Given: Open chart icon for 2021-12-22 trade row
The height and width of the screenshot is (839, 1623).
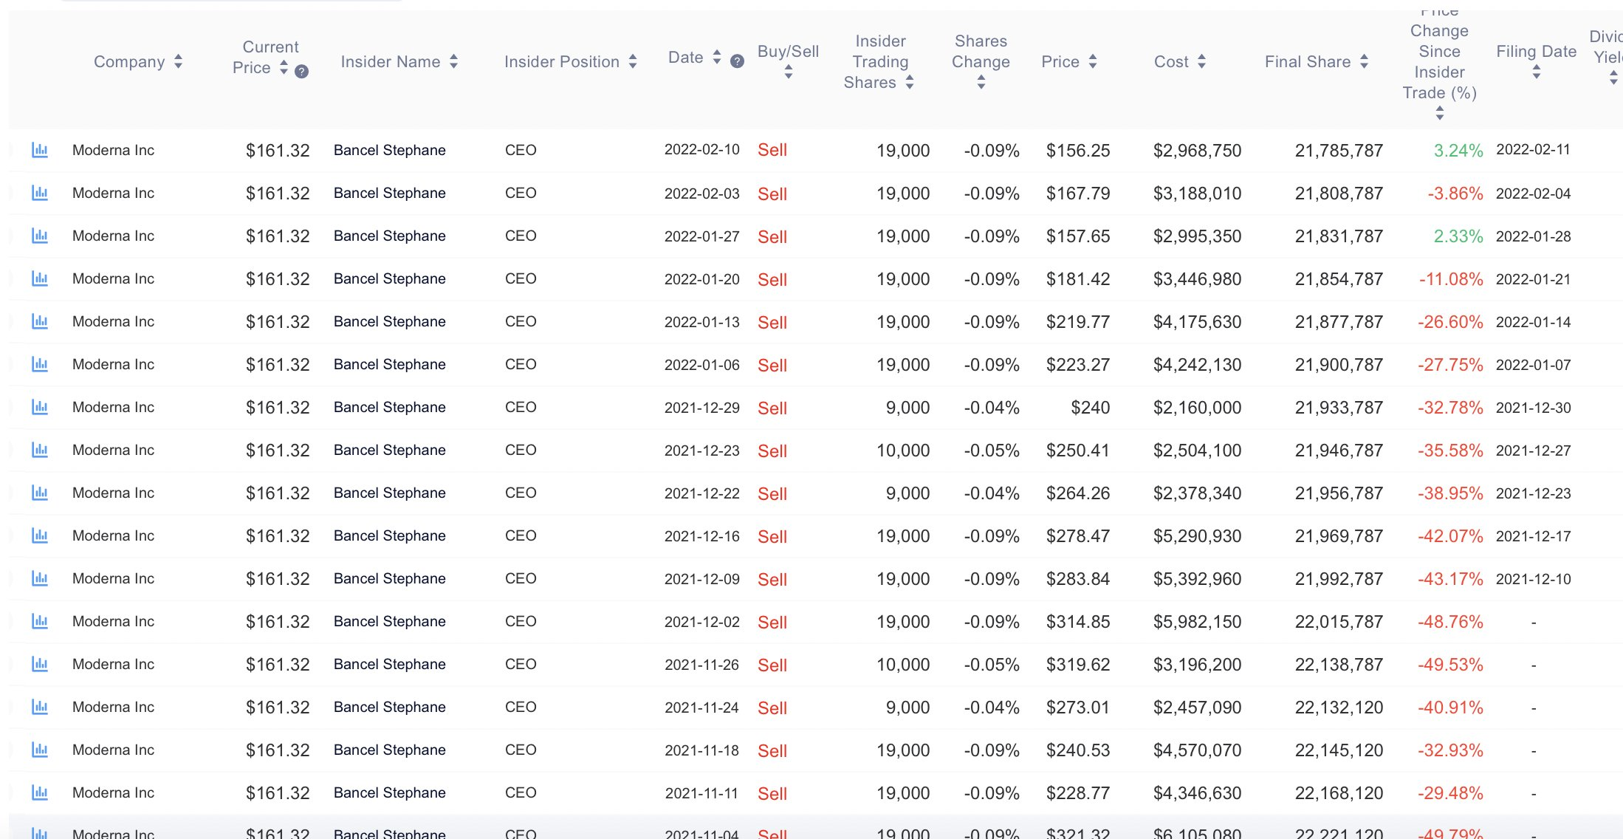Looking at the screenshot, I should pyautogui.click(x=40, y=493).
